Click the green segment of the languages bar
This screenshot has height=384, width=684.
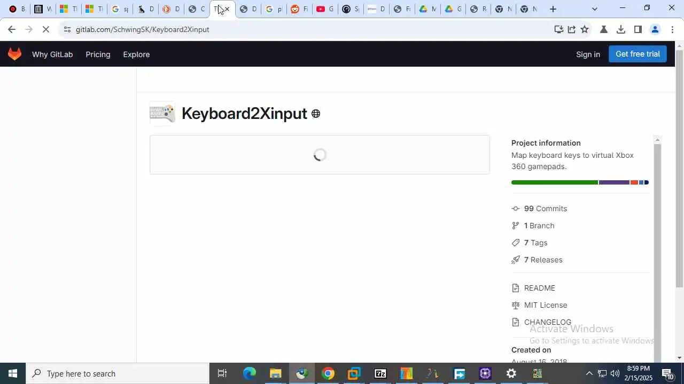(555, 182)
